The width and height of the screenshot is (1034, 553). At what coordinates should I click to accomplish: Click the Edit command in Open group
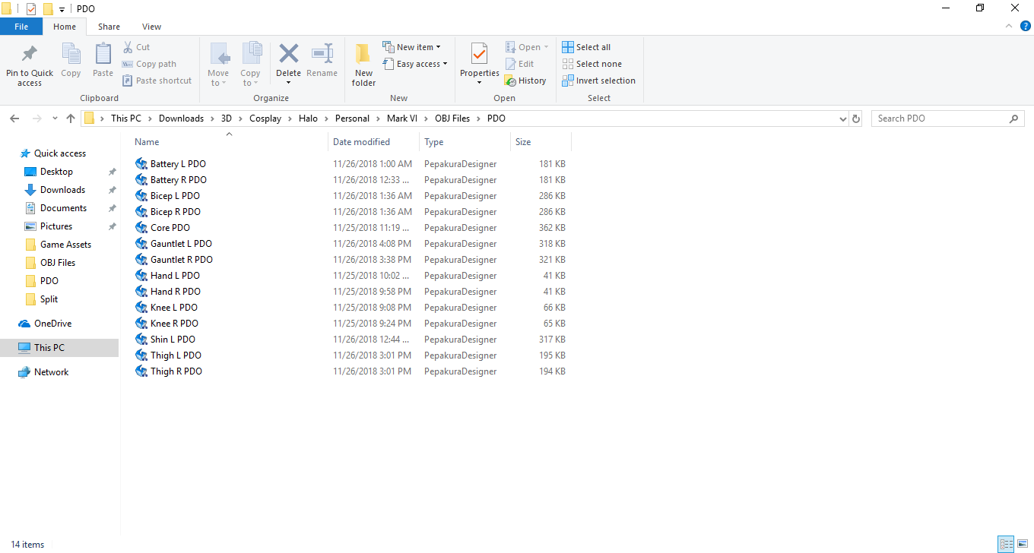[x=519, y=64]
